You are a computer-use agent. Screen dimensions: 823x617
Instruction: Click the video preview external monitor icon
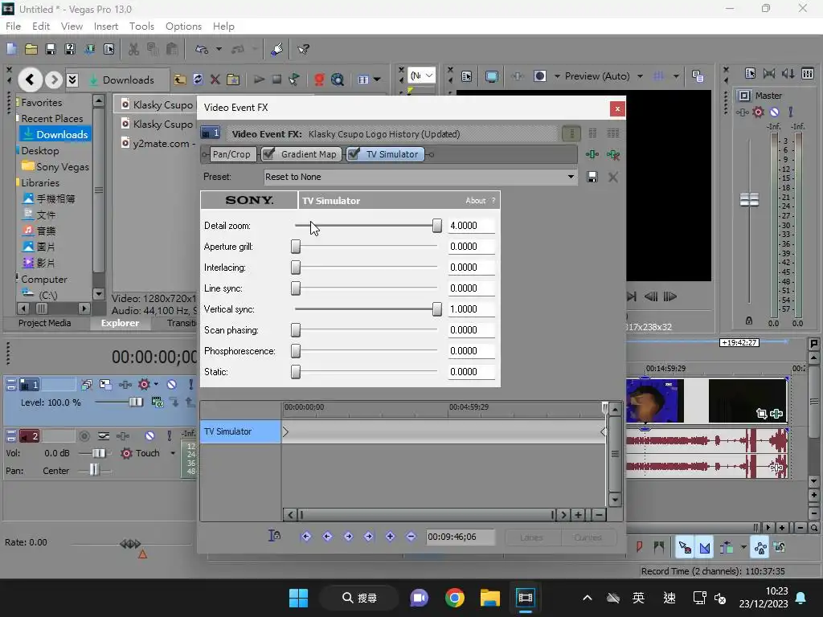pyautogui.click(x=492, y=76)
